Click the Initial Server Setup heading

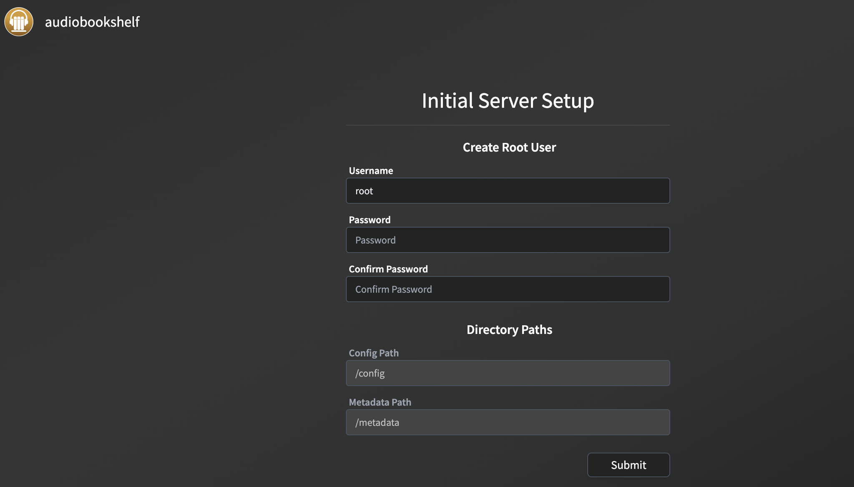[x=508, y=100]
